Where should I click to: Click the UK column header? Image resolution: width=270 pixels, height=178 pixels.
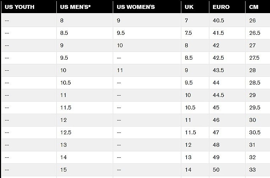[189, 7]
